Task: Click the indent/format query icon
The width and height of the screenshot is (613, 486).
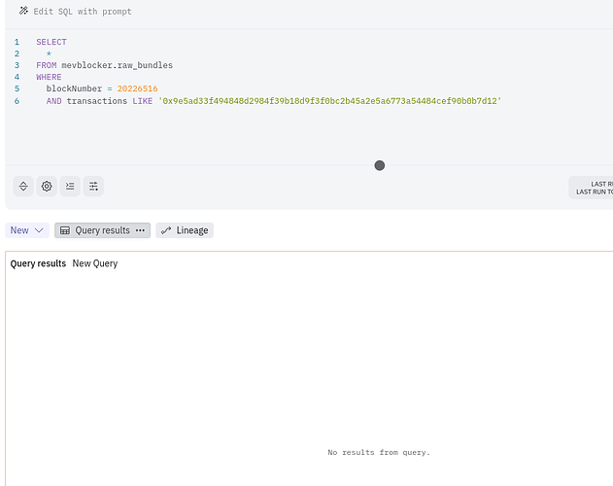Action: (70, 186)
